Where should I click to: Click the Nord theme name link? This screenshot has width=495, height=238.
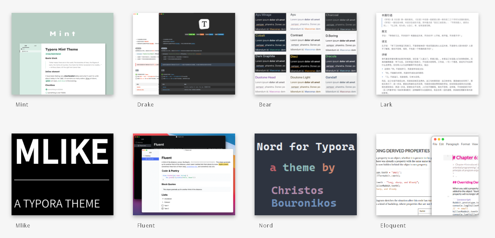[x=266, y=225]
